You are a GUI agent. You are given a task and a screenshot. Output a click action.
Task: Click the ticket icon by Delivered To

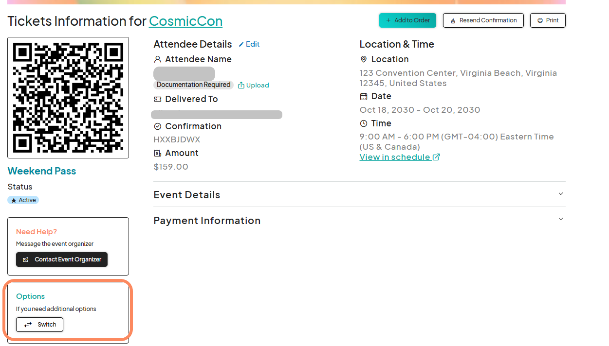(157, 99)
